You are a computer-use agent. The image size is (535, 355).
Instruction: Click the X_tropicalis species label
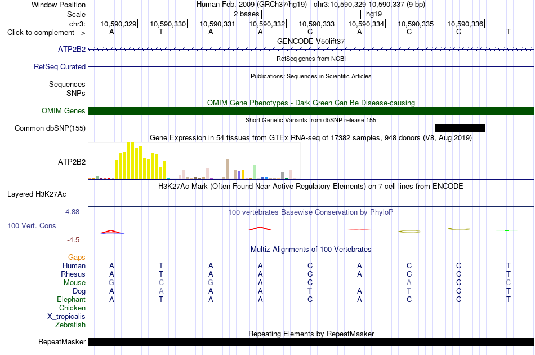pyautogui.click(x=66, y=317)
